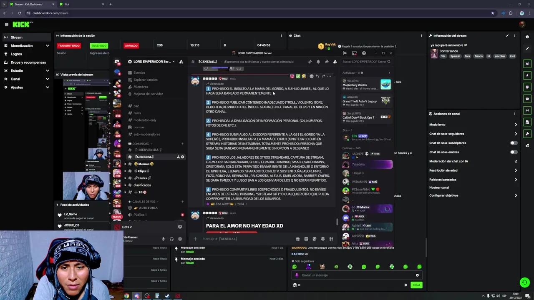Screen dimensions: 534x300
Task: Expand the Monetización menu
Action: (27, 46)
